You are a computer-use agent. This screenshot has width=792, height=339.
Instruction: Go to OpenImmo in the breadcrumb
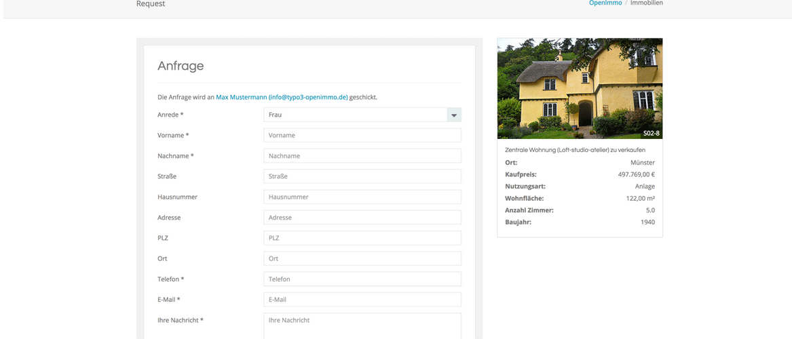pos(605,3)
